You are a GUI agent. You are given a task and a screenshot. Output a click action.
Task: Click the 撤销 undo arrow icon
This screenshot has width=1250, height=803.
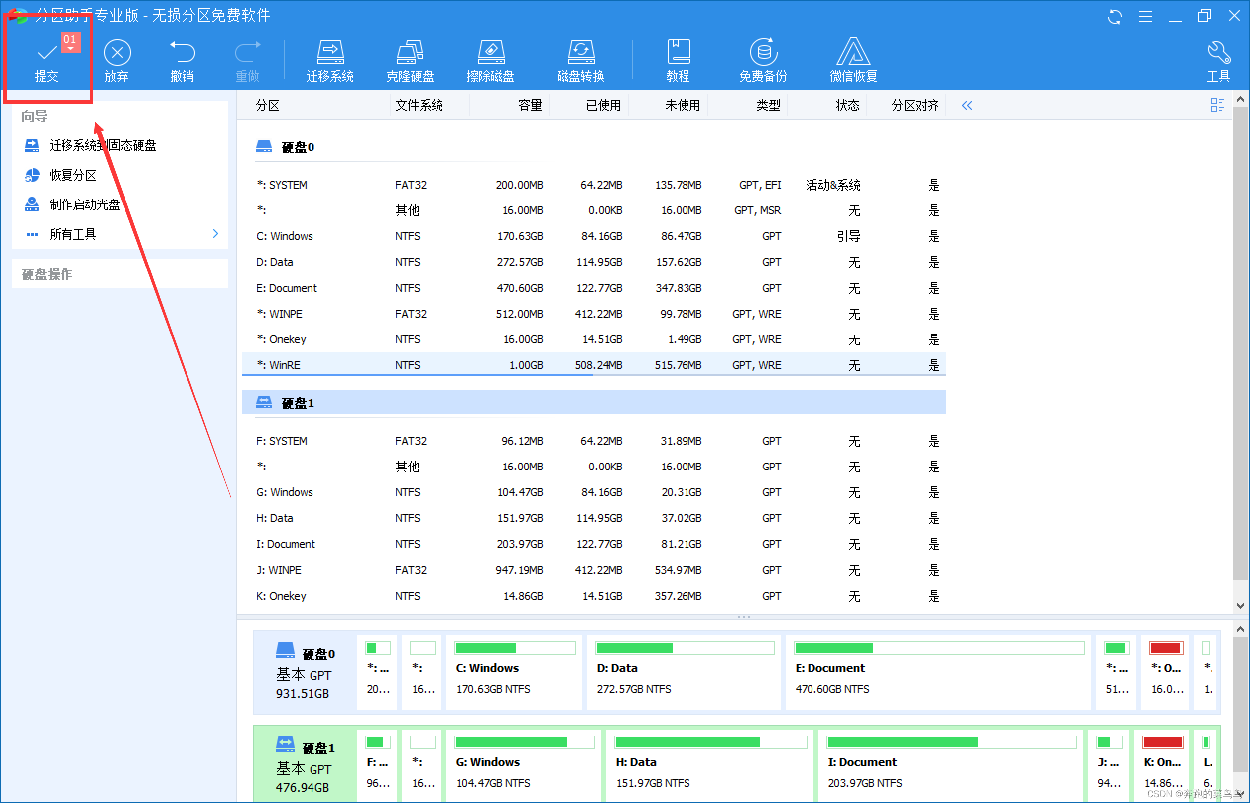click(x=182, y=52)
